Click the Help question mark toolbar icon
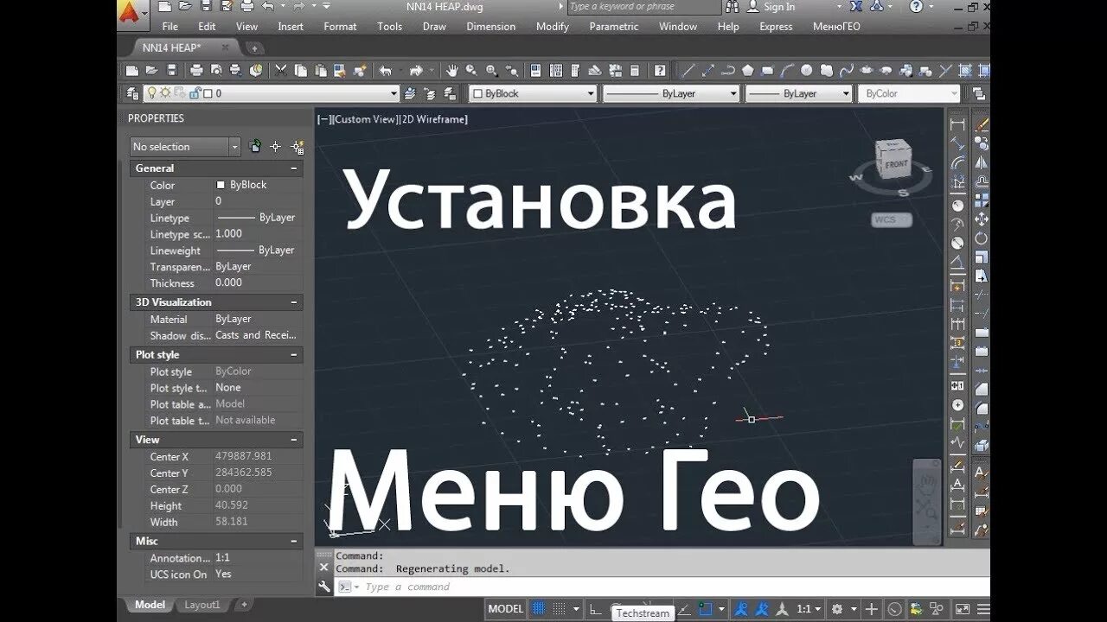The height and width of the screenshot is (622, 1107). (x=660, y=70)
